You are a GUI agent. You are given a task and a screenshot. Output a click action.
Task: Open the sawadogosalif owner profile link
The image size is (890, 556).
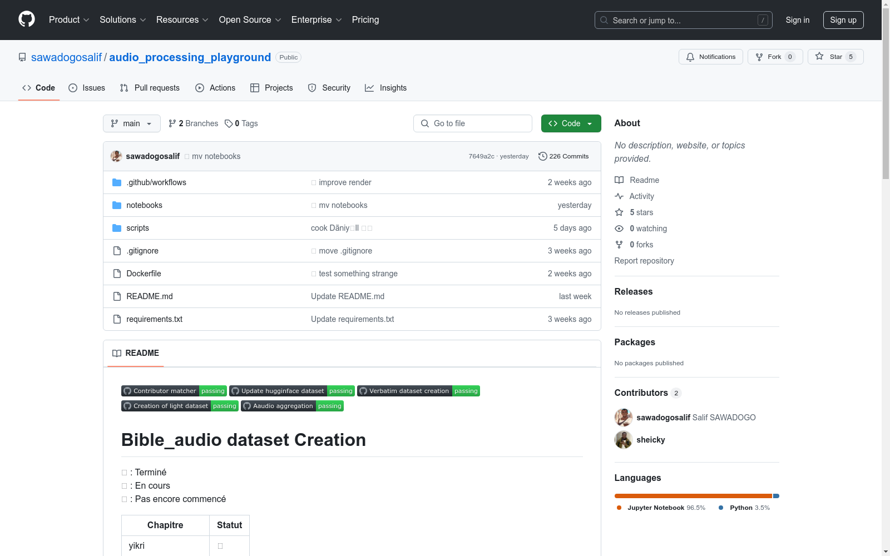[67, 57]
